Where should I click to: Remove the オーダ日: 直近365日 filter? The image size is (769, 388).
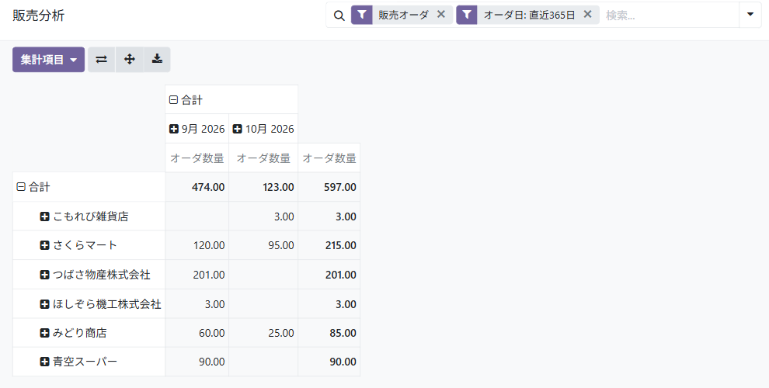[x=587, y=15]
